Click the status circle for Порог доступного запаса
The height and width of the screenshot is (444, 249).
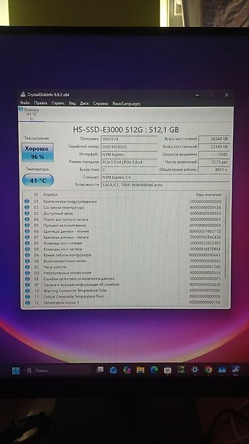click(27, 219)
